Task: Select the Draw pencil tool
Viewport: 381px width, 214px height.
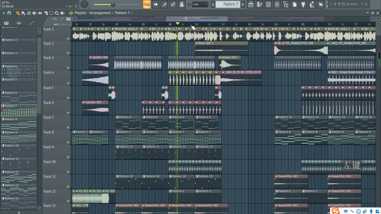Action: 18,13
